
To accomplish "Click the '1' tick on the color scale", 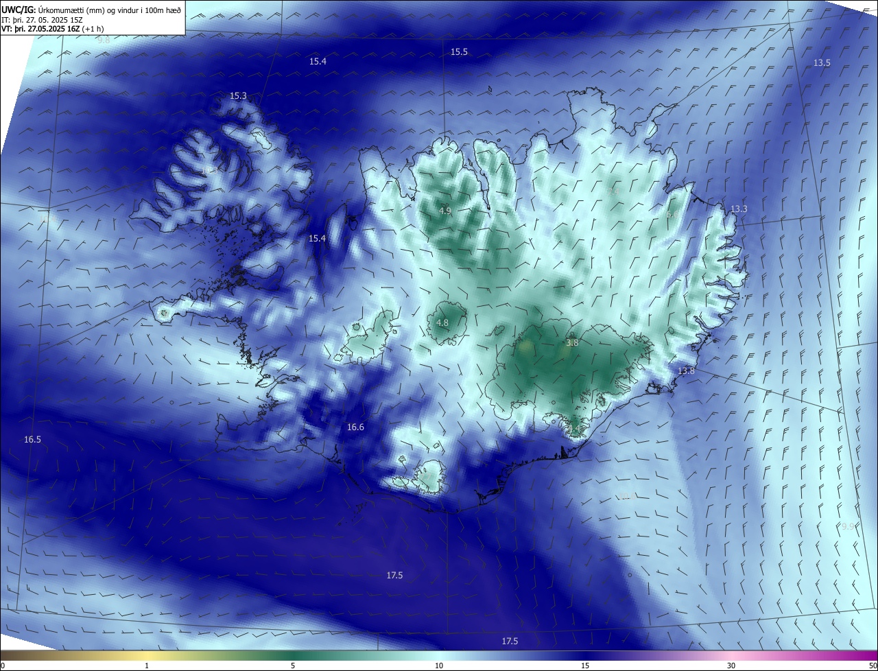I will tap(147, 666).
